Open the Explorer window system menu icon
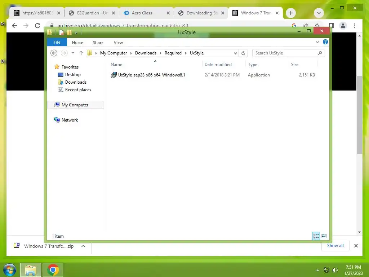 pos(49,32)
